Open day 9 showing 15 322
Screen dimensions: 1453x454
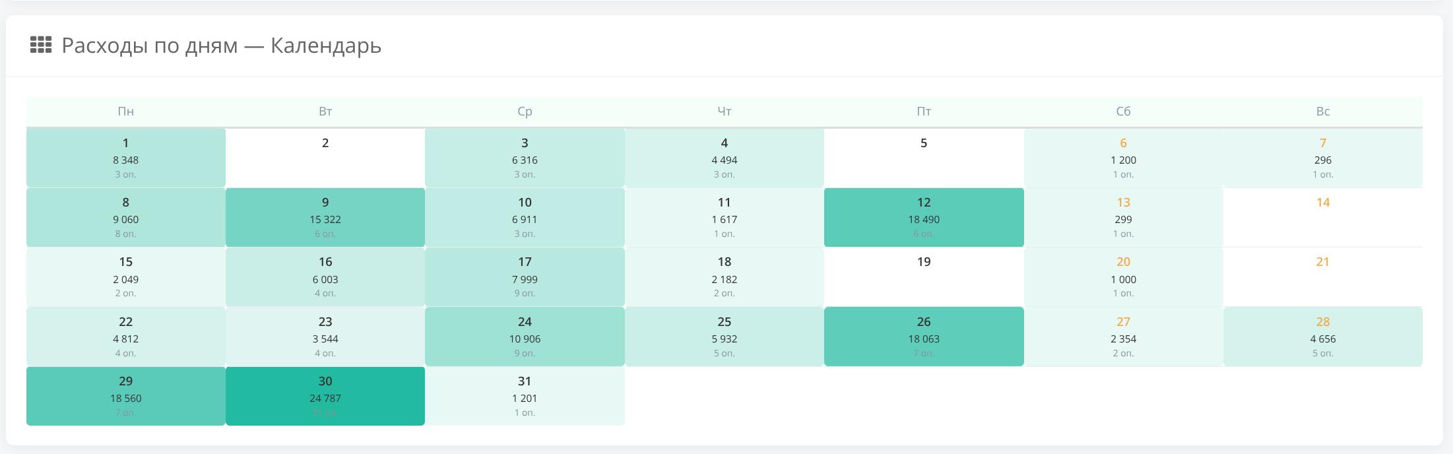[x=325, y=217]
